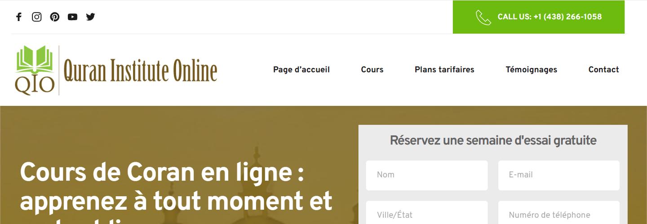Image resolution: width=647 pixels, height=224 pixels.
Task: Open the Pinterest social icon
Action: [x=55, y=17]
